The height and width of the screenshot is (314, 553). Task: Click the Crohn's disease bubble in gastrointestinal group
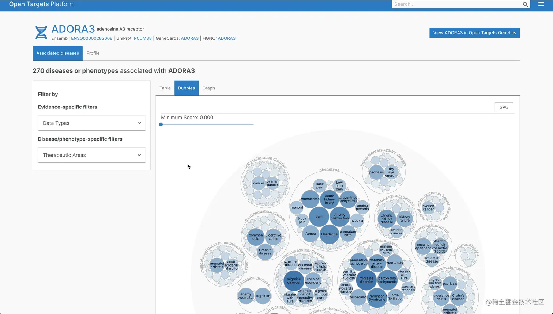pyautogui.click(x=265, y=252)
